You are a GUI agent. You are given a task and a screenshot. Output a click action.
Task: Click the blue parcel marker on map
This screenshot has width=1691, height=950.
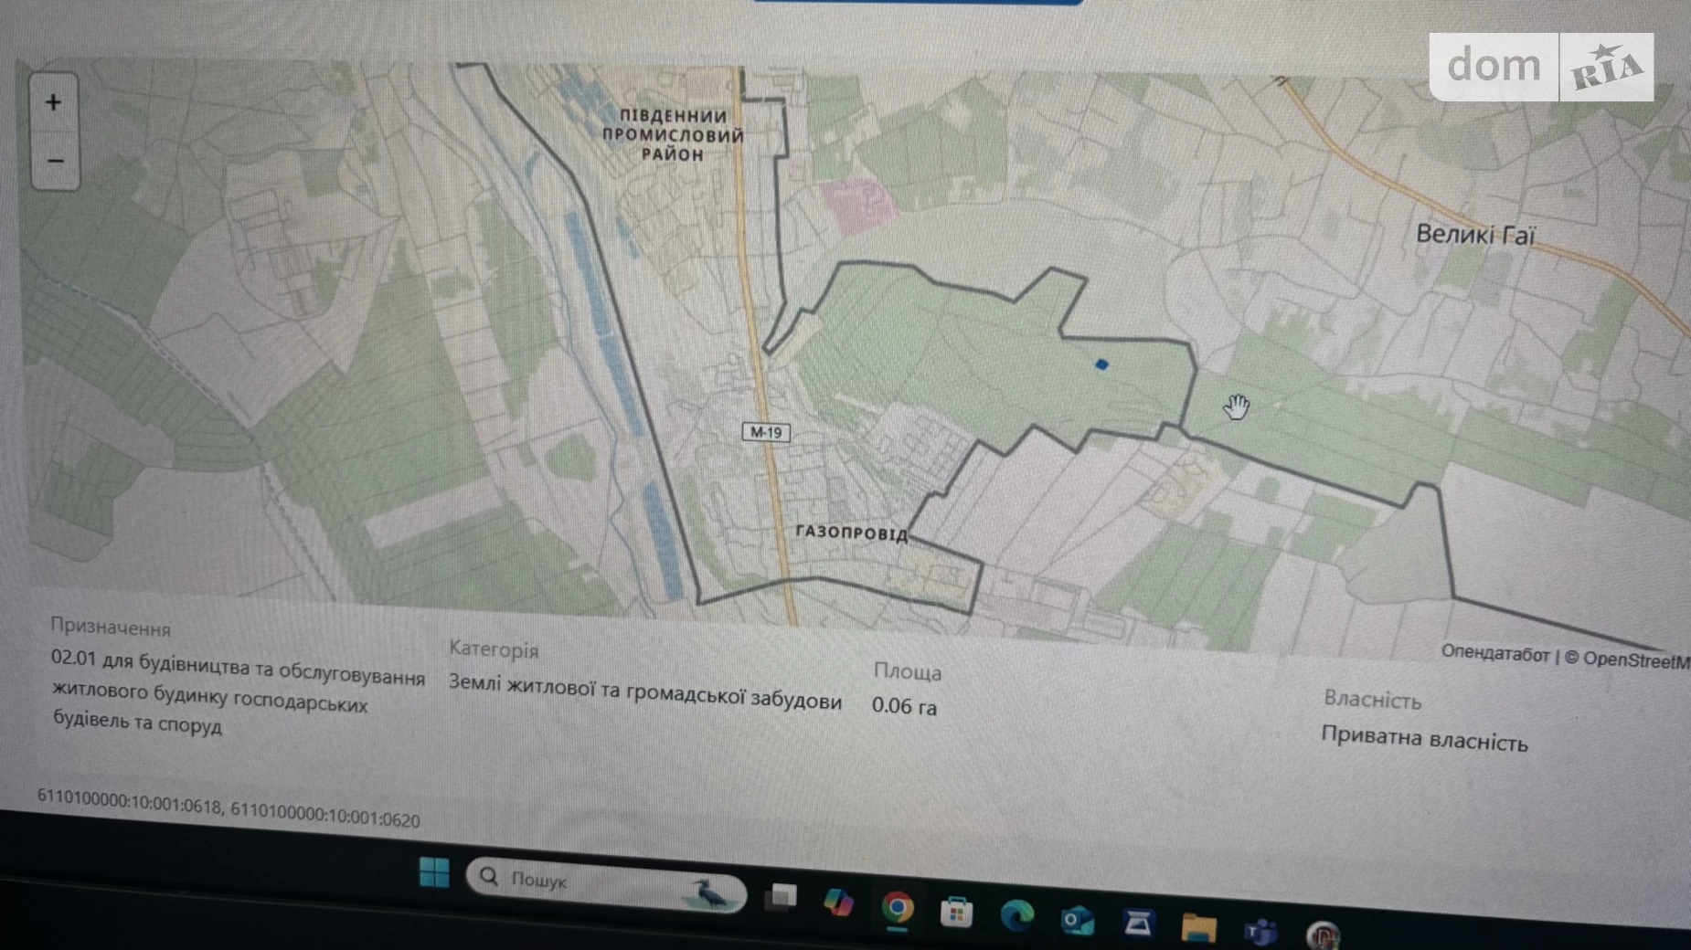click(x=1101, y=364)
